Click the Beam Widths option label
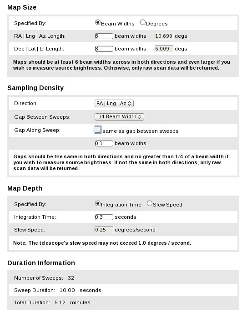The image size is (242, 312). tap(118, 24)
